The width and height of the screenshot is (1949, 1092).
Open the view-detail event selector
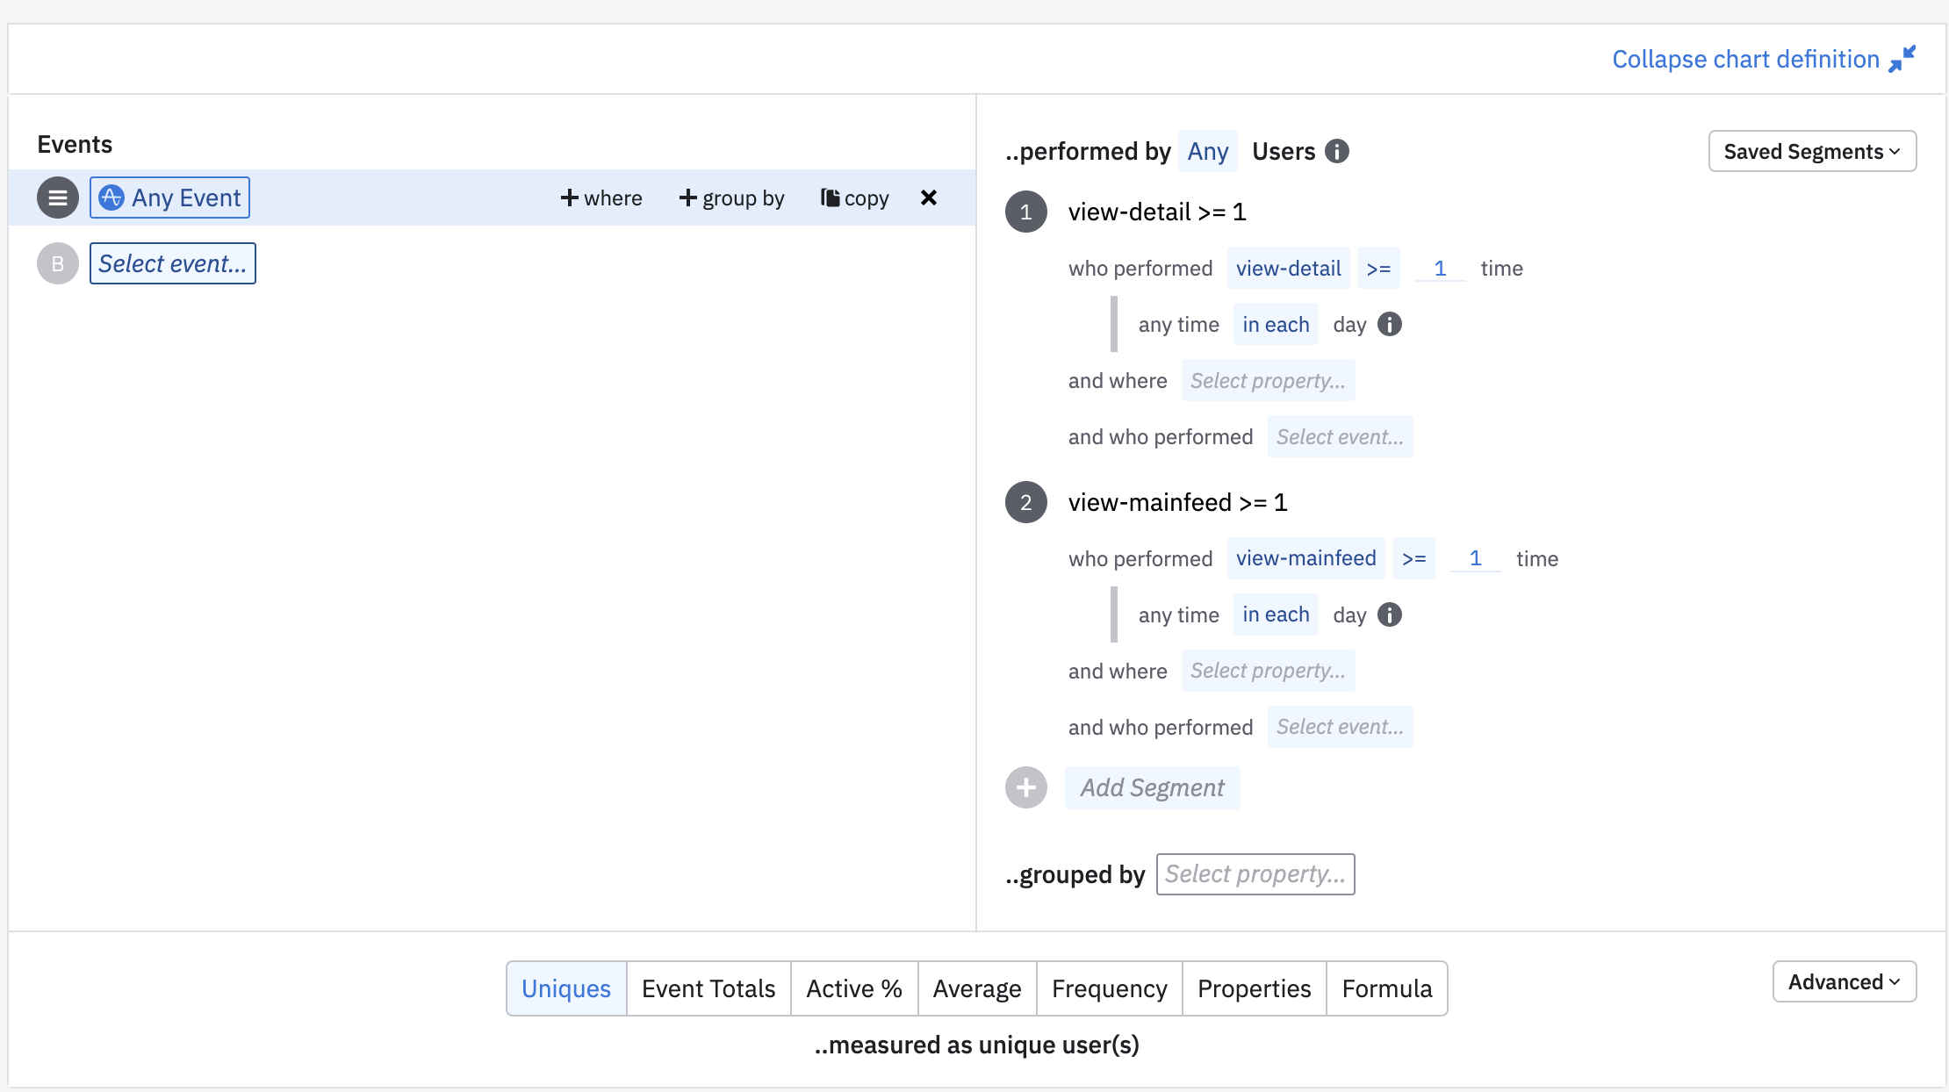[1288, 269]
